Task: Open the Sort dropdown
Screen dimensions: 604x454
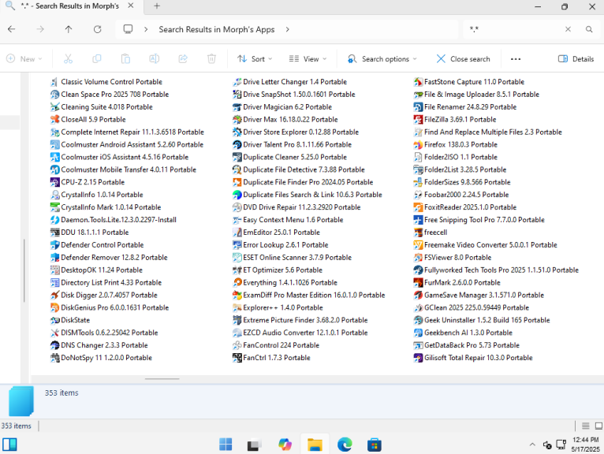Action: pyautogui.click(x=255, y=59)
